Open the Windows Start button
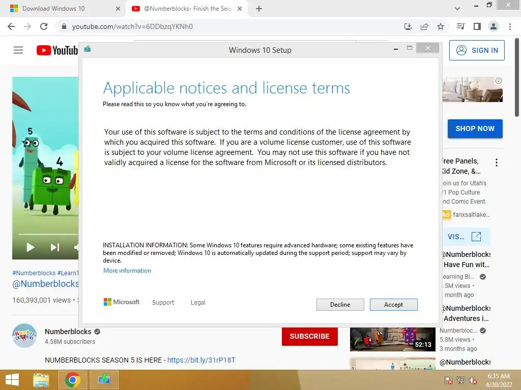The height and width of the screenshot is (390, 521). click(12, 380)
